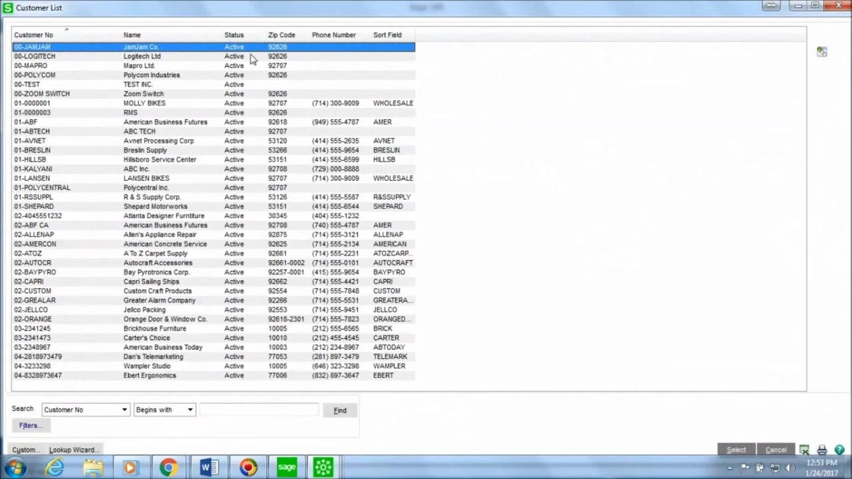The image size is (852, 479).
Task: Open Windows Media Player from taskbar
Action: [130, 468]
